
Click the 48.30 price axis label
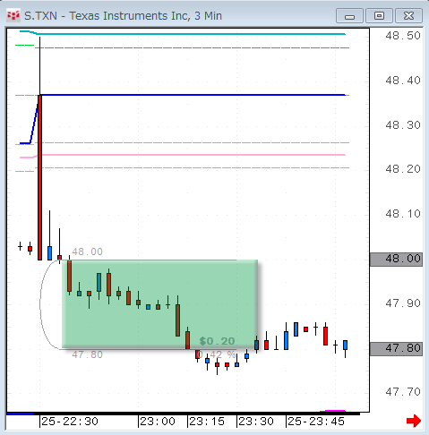tap(403, 125)
